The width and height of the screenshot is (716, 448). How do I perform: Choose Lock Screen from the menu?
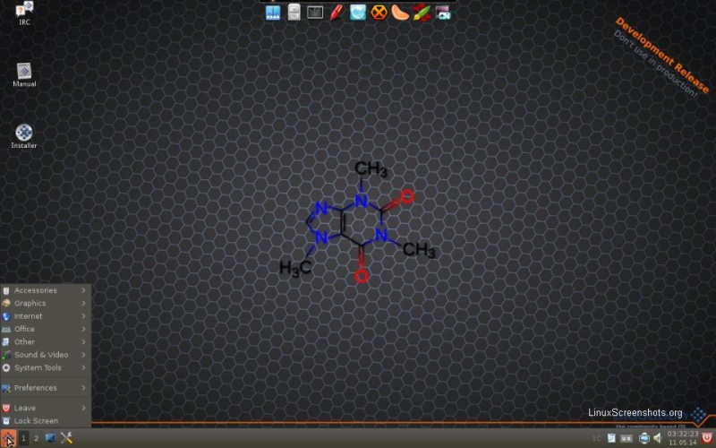point(36,420)
